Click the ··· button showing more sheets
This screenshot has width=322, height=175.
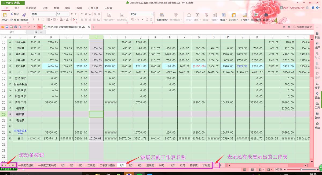tap(216, 165)
